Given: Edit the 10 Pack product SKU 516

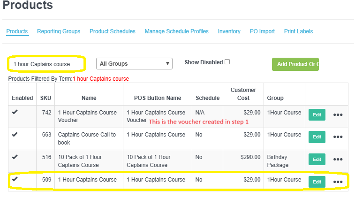Looking at the screenshot, I should tap(317, 159).
